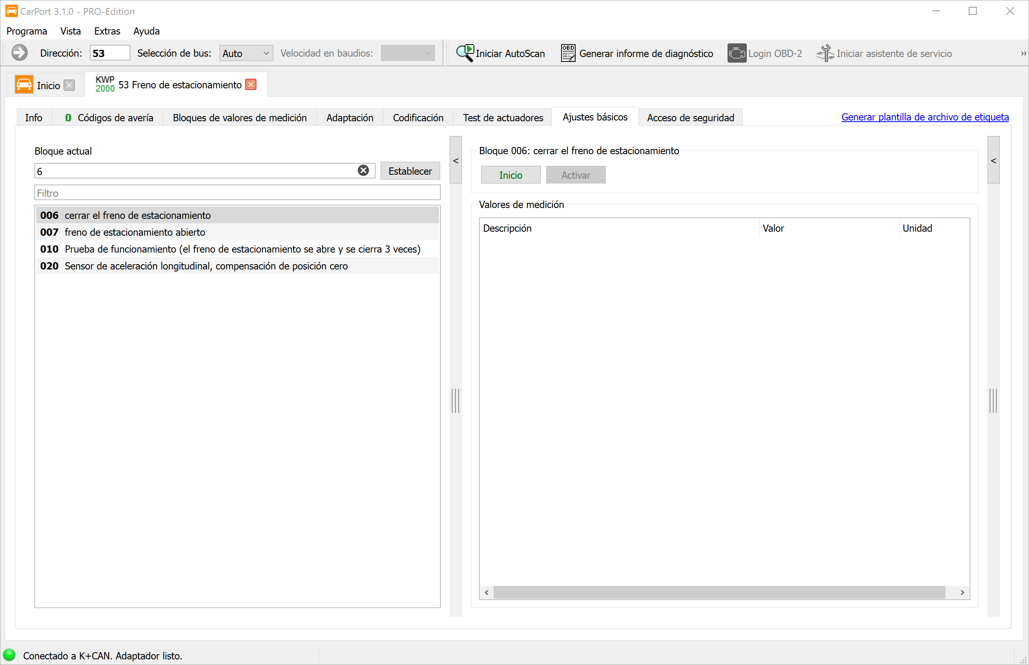
Task: Open the Selección de bus dropdown
Action: pyautogui.click(x=246, y=53)
